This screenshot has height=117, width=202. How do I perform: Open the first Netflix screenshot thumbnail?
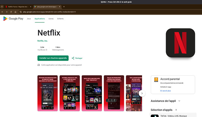coord(47,93)
